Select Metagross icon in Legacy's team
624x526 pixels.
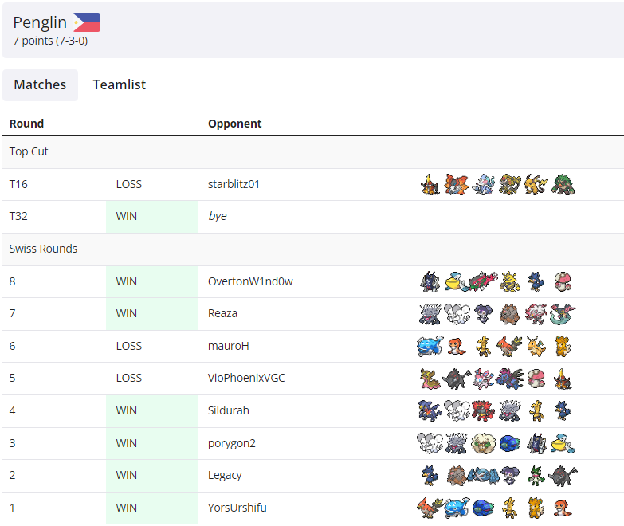click(483, 476)
